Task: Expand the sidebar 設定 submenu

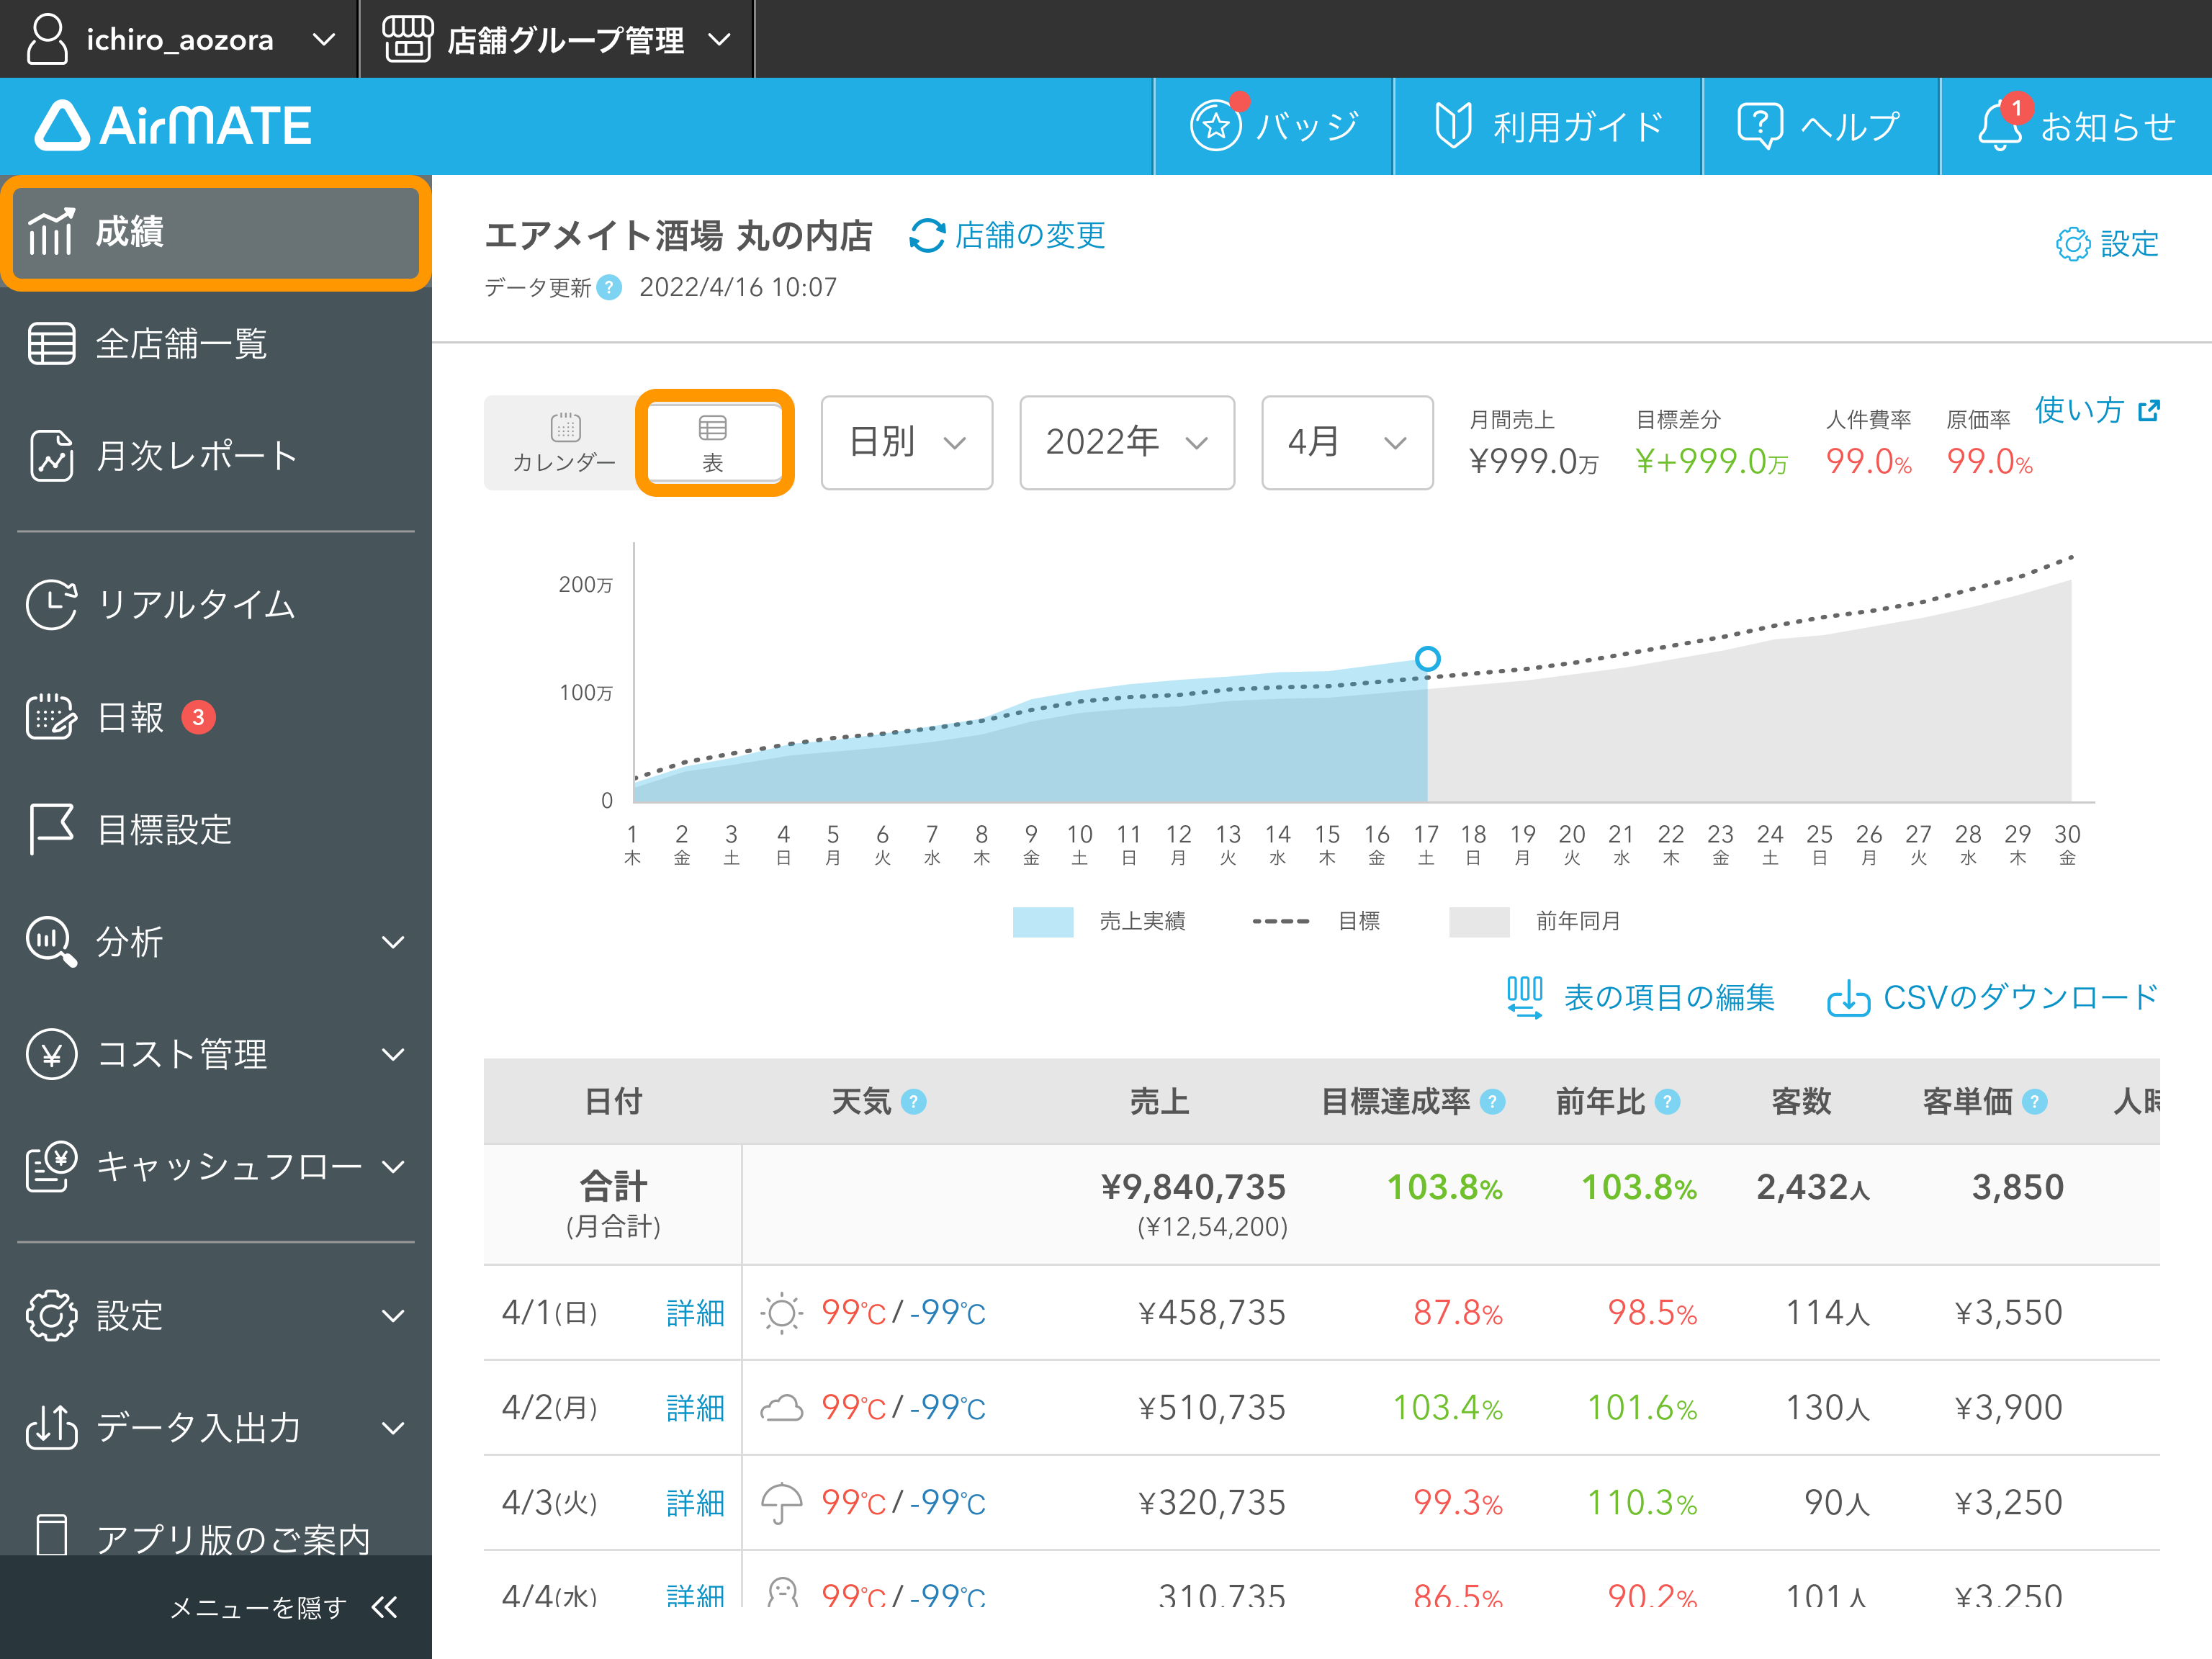Action: tap(216, 1315)
